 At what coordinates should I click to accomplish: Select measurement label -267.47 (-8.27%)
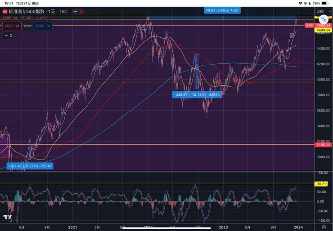[30, 166]
